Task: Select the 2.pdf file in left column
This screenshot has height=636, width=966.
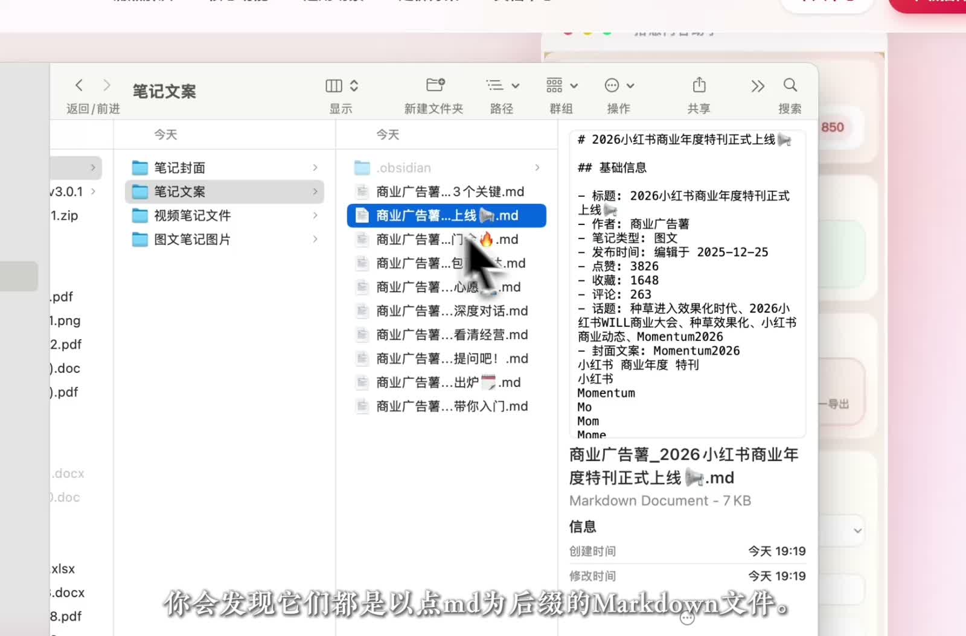Action: 66,345
